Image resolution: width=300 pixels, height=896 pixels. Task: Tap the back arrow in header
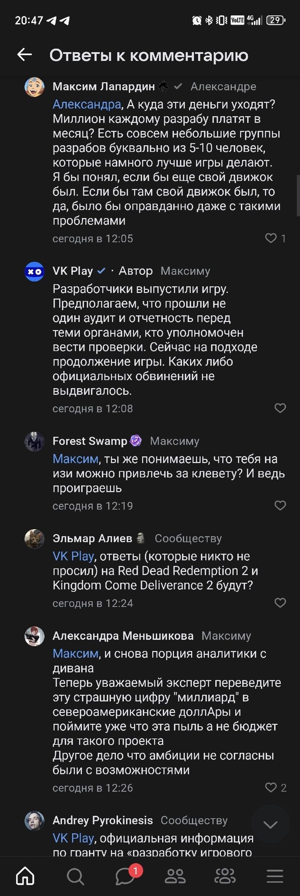click(25, 54)
